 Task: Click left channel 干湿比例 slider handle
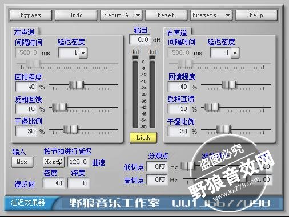71,129
